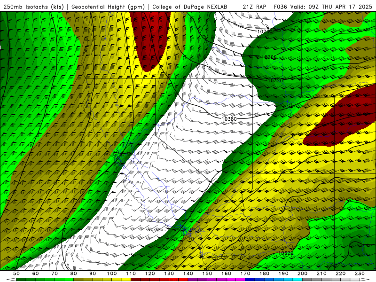The image size is (376, 282).
Task: Click the 180 value on the color scale
Action: pos(264,274)
